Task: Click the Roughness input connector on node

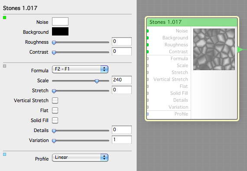Action: [x=148, y=45]
